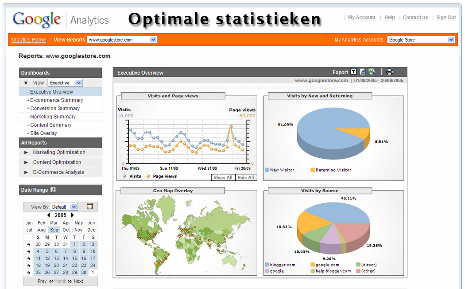Viewport: 465px width, 289px height.
Task: Go to Analytics Home link
Action: click(28, 40)
